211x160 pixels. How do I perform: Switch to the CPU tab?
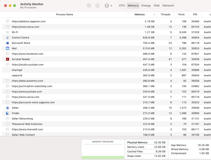tap(122, 5)
